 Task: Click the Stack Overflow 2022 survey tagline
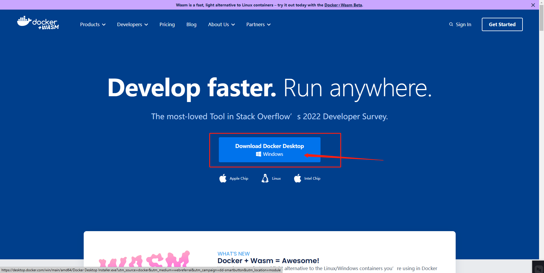270,117
